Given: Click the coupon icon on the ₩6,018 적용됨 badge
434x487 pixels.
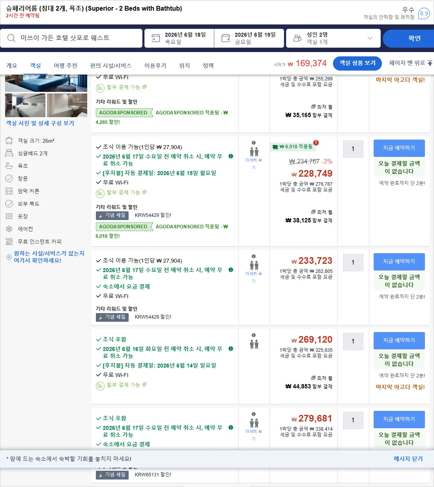Looking at the screenshot, I should [275, 147].
